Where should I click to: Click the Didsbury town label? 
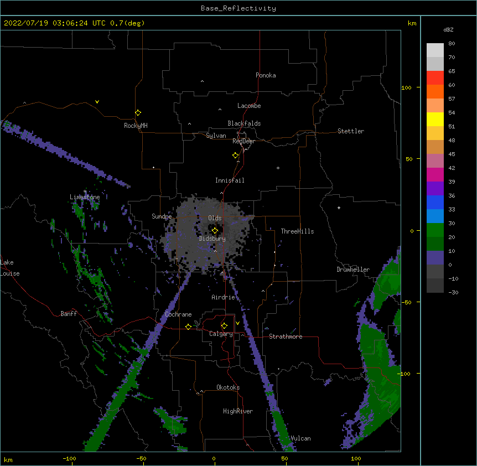[x=212, y=239]
